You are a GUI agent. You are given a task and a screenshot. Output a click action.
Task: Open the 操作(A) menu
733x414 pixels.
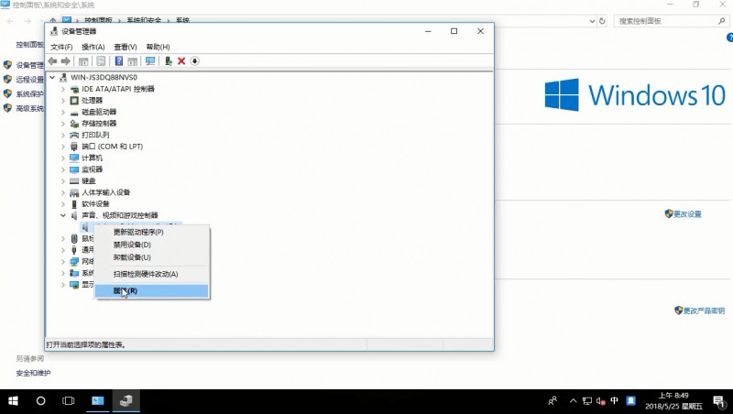(93, 47)
